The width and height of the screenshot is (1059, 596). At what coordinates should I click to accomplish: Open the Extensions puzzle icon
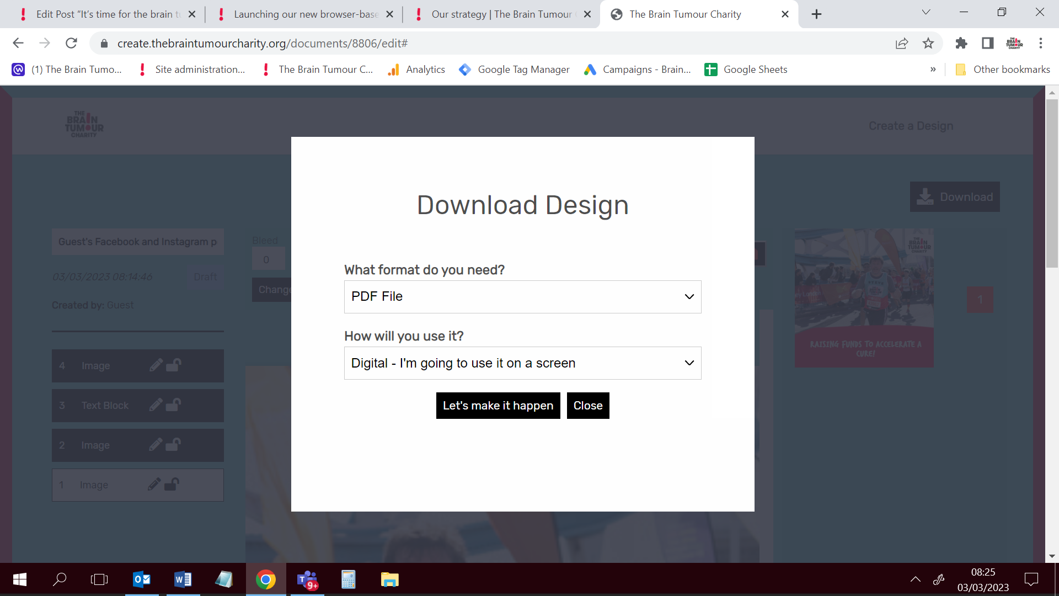click(x=961, y=43)
